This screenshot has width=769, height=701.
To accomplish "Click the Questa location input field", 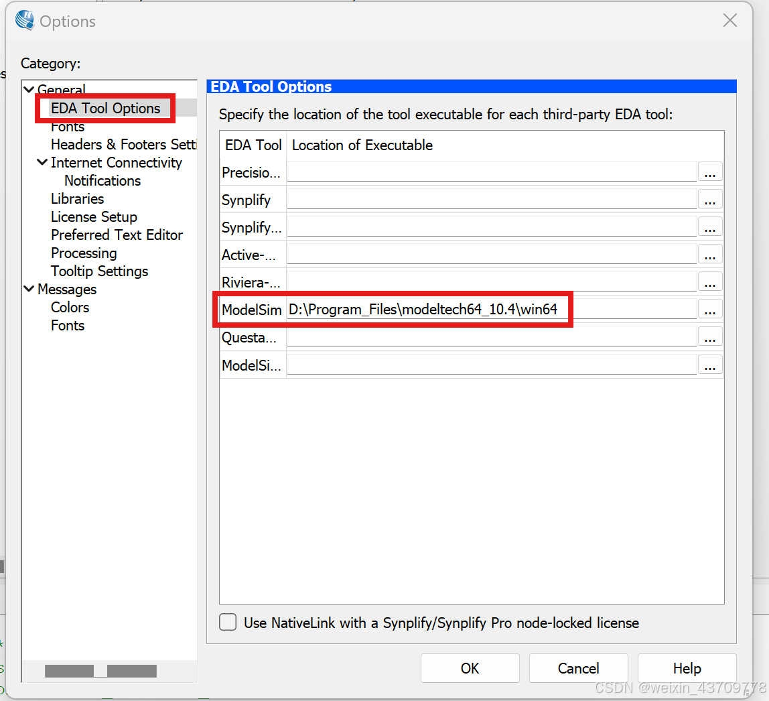I will [x=492, y=337].
